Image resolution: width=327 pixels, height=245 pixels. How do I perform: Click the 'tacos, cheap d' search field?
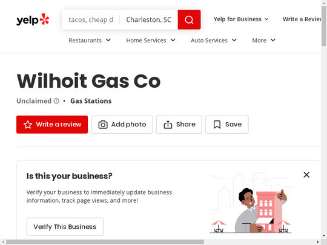point(91,19)
